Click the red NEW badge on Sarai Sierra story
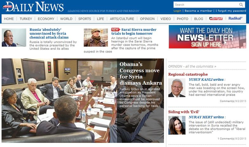Viewport: 249px width, 147px height. (116, 30)
